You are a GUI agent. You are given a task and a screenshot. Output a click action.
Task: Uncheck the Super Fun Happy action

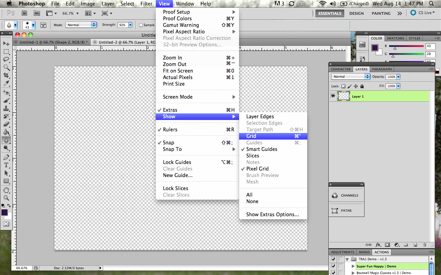click(x=333, y=266)
